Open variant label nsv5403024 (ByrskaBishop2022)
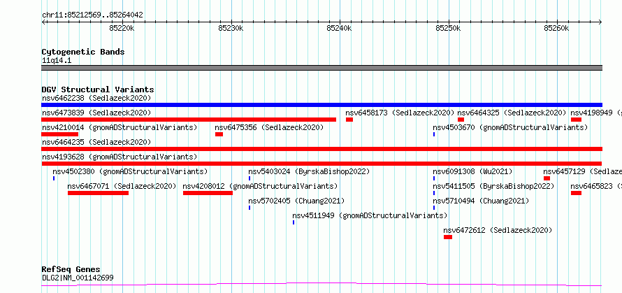This screenshot has width=622, height=293. coord(309,171)
